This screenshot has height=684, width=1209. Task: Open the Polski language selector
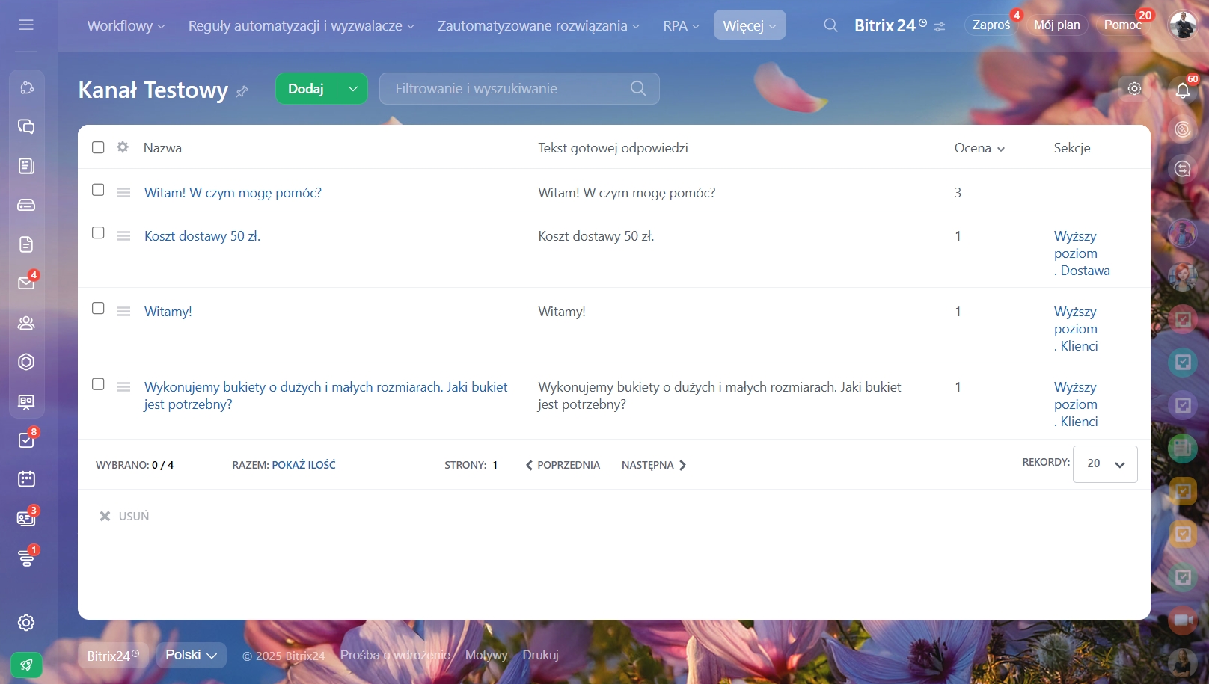click(x=192, y=655)
